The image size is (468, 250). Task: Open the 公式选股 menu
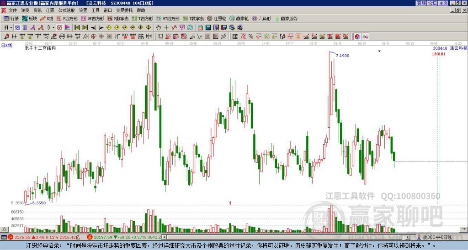tap(67, 10)
